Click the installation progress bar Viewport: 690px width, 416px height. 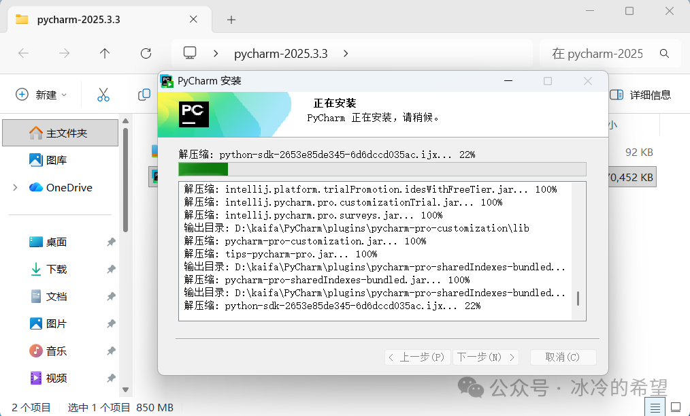[x=382, y=169]
